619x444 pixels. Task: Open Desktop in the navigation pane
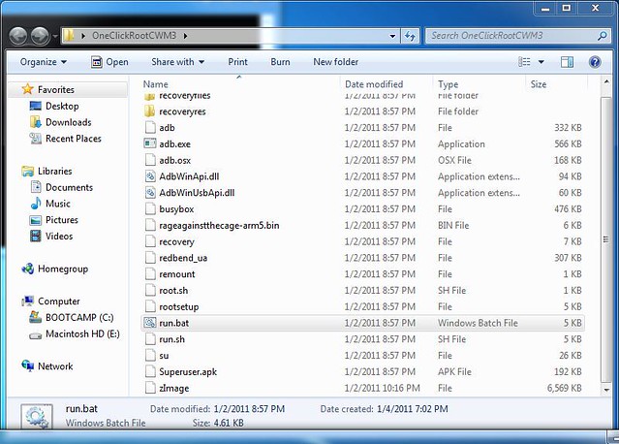pyautogui.click(x=62, y=107)
